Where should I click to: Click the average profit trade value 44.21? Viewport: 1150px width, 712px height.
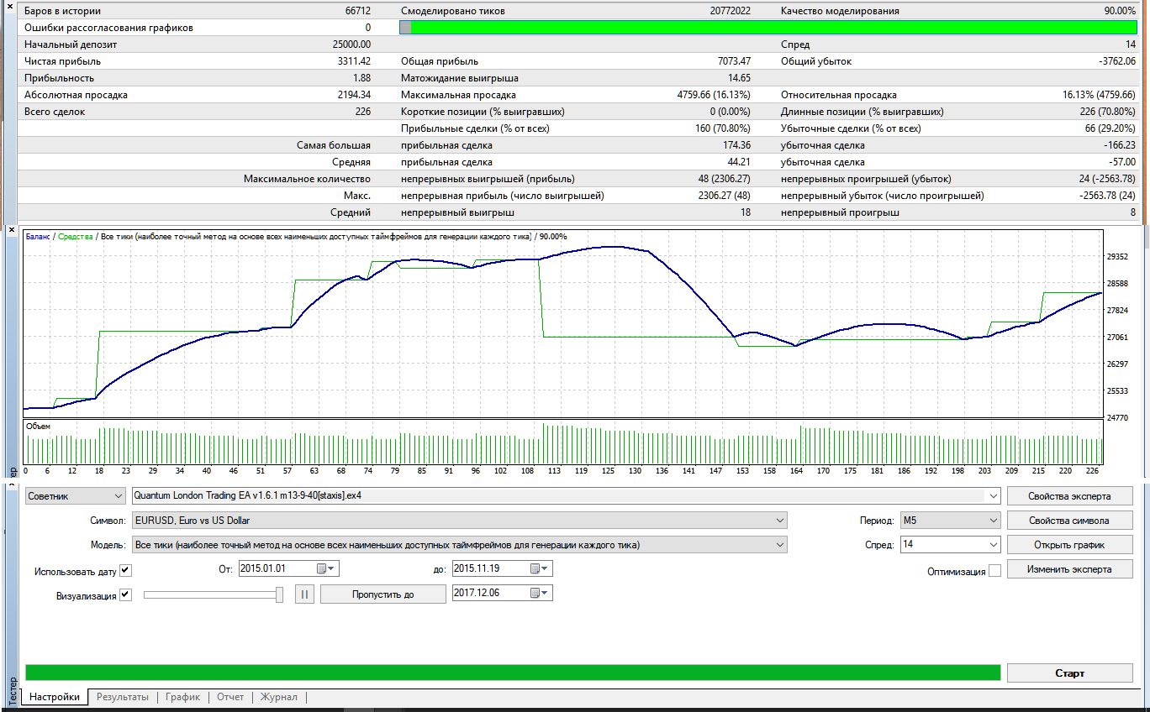point(739,162)
